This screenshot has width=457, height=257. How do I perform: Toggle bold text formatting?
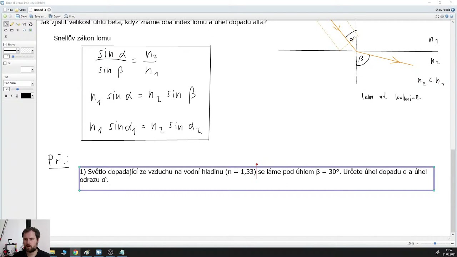(6, 96)
